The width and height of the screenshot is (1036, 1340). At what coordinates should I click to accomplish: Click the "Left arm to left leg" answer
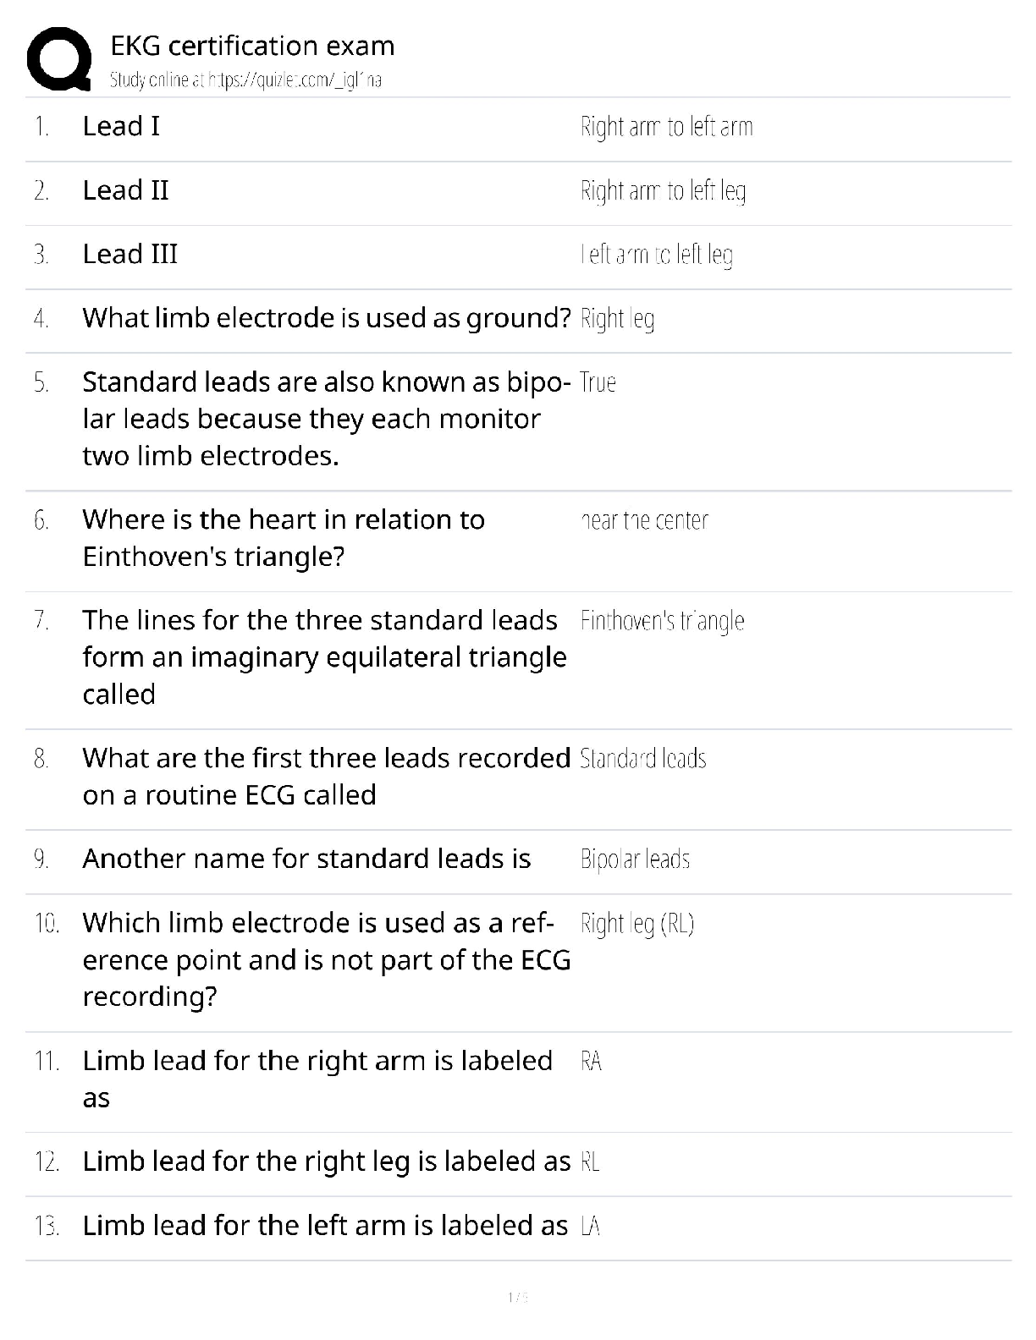[656, 255]
